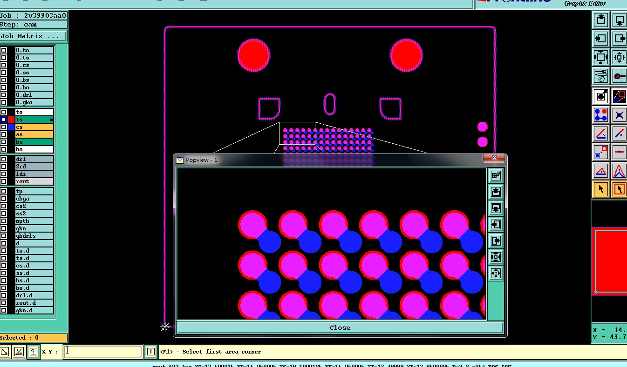Enable the checkbox for the drl layer
Viewport: 627px width, 367px height.
[4, 159]
